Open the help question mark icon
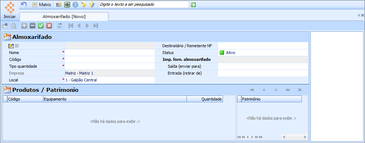Screen dimensions: 365x143 pos(75,5)
